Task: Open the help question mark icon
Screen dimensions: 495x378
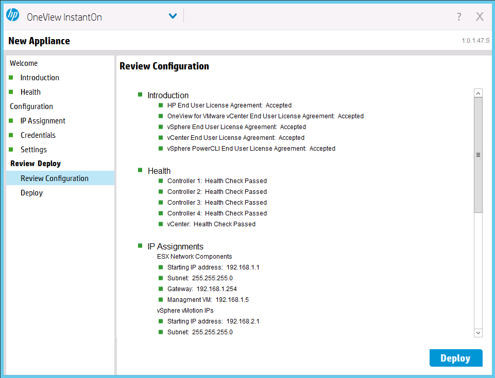Action: click(459, 16)
